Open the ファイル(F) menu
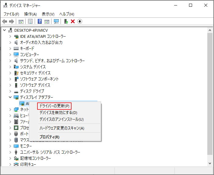214x175 pixels. point(11,14)
